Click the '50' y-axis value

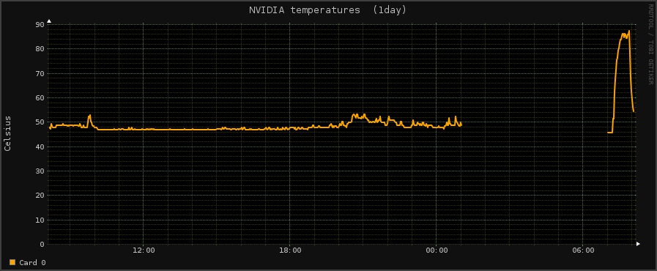click(40, 122)
